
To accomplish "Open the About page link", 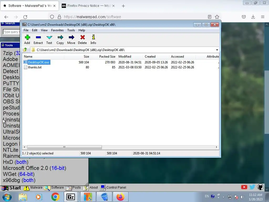I will (x=91, y=188).
